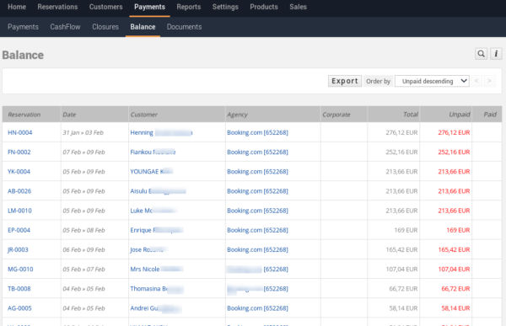Switch to the Documents tab

click(184, 27)
